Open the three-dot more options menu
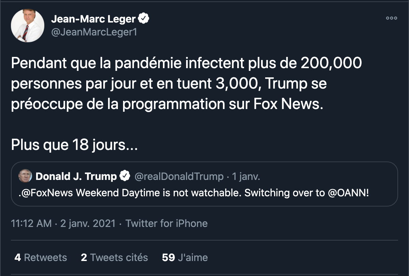The image size is (409, 276). click(x=391, y=18)
